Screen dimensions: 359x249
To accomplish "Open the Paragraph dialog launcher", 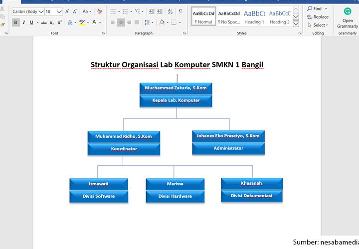I will [184, 33].
